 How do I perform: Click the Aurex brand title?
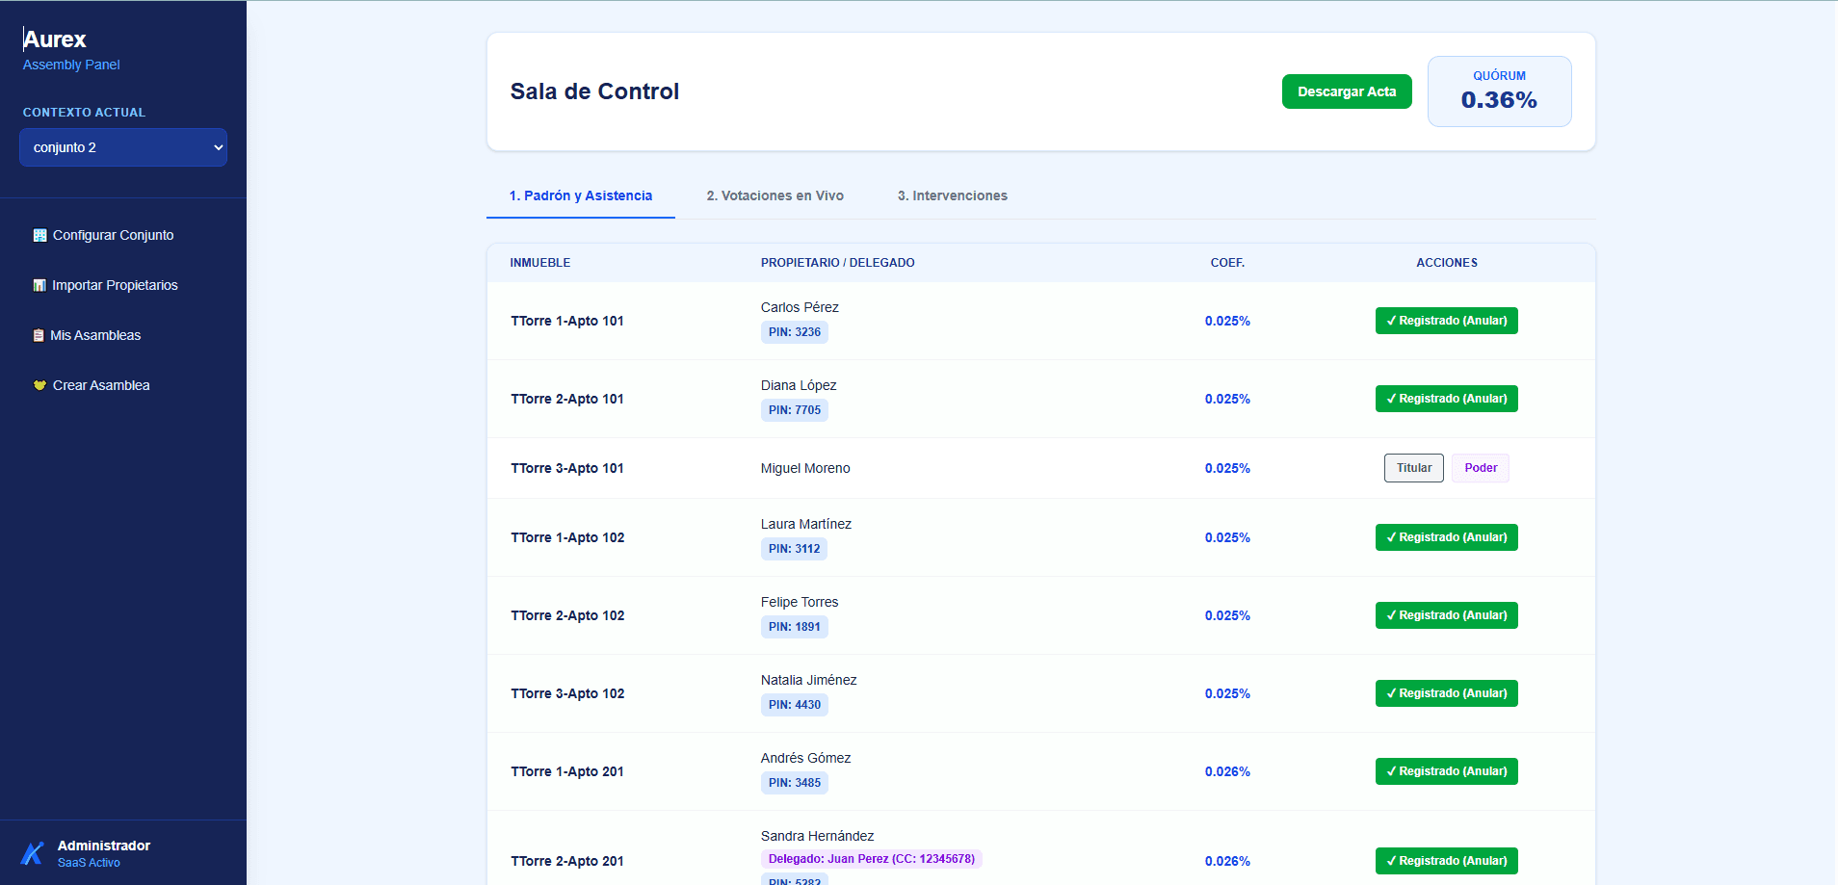tap(55, 39)
